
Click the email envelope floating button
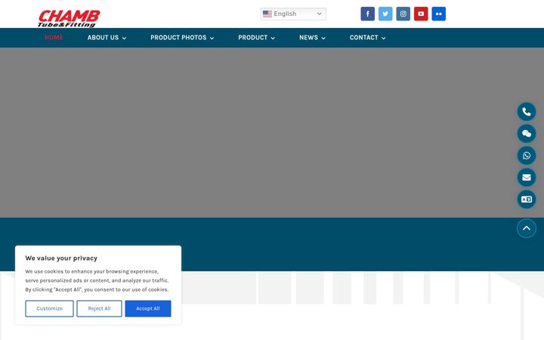(527, 178)
